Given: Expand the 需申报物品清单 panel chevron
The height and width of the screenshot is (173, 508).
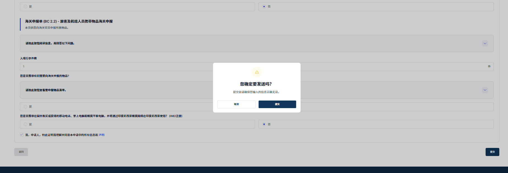Looking at the screenshot, I should tap(485, 90).
